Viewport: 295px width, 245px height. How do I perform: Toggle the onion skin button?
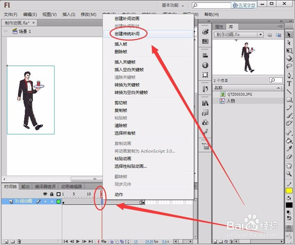[x=112, y=242]
